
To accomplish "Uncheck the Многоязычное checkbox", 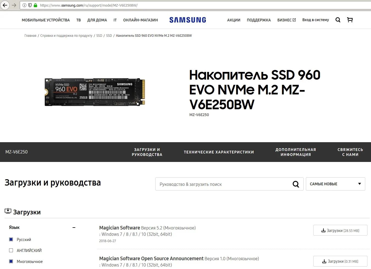I will pyautogui.click(x=11, y=261).
